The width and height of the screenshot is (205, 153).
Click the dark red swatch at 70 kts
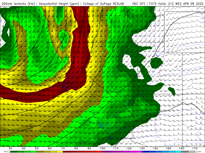(x=66, y=152)
